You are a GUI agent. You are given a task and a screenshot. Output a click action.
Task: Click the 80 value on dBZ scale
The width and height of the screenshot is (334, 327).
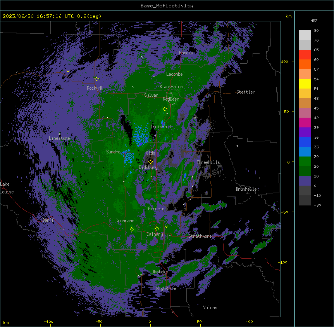[316, 31]
